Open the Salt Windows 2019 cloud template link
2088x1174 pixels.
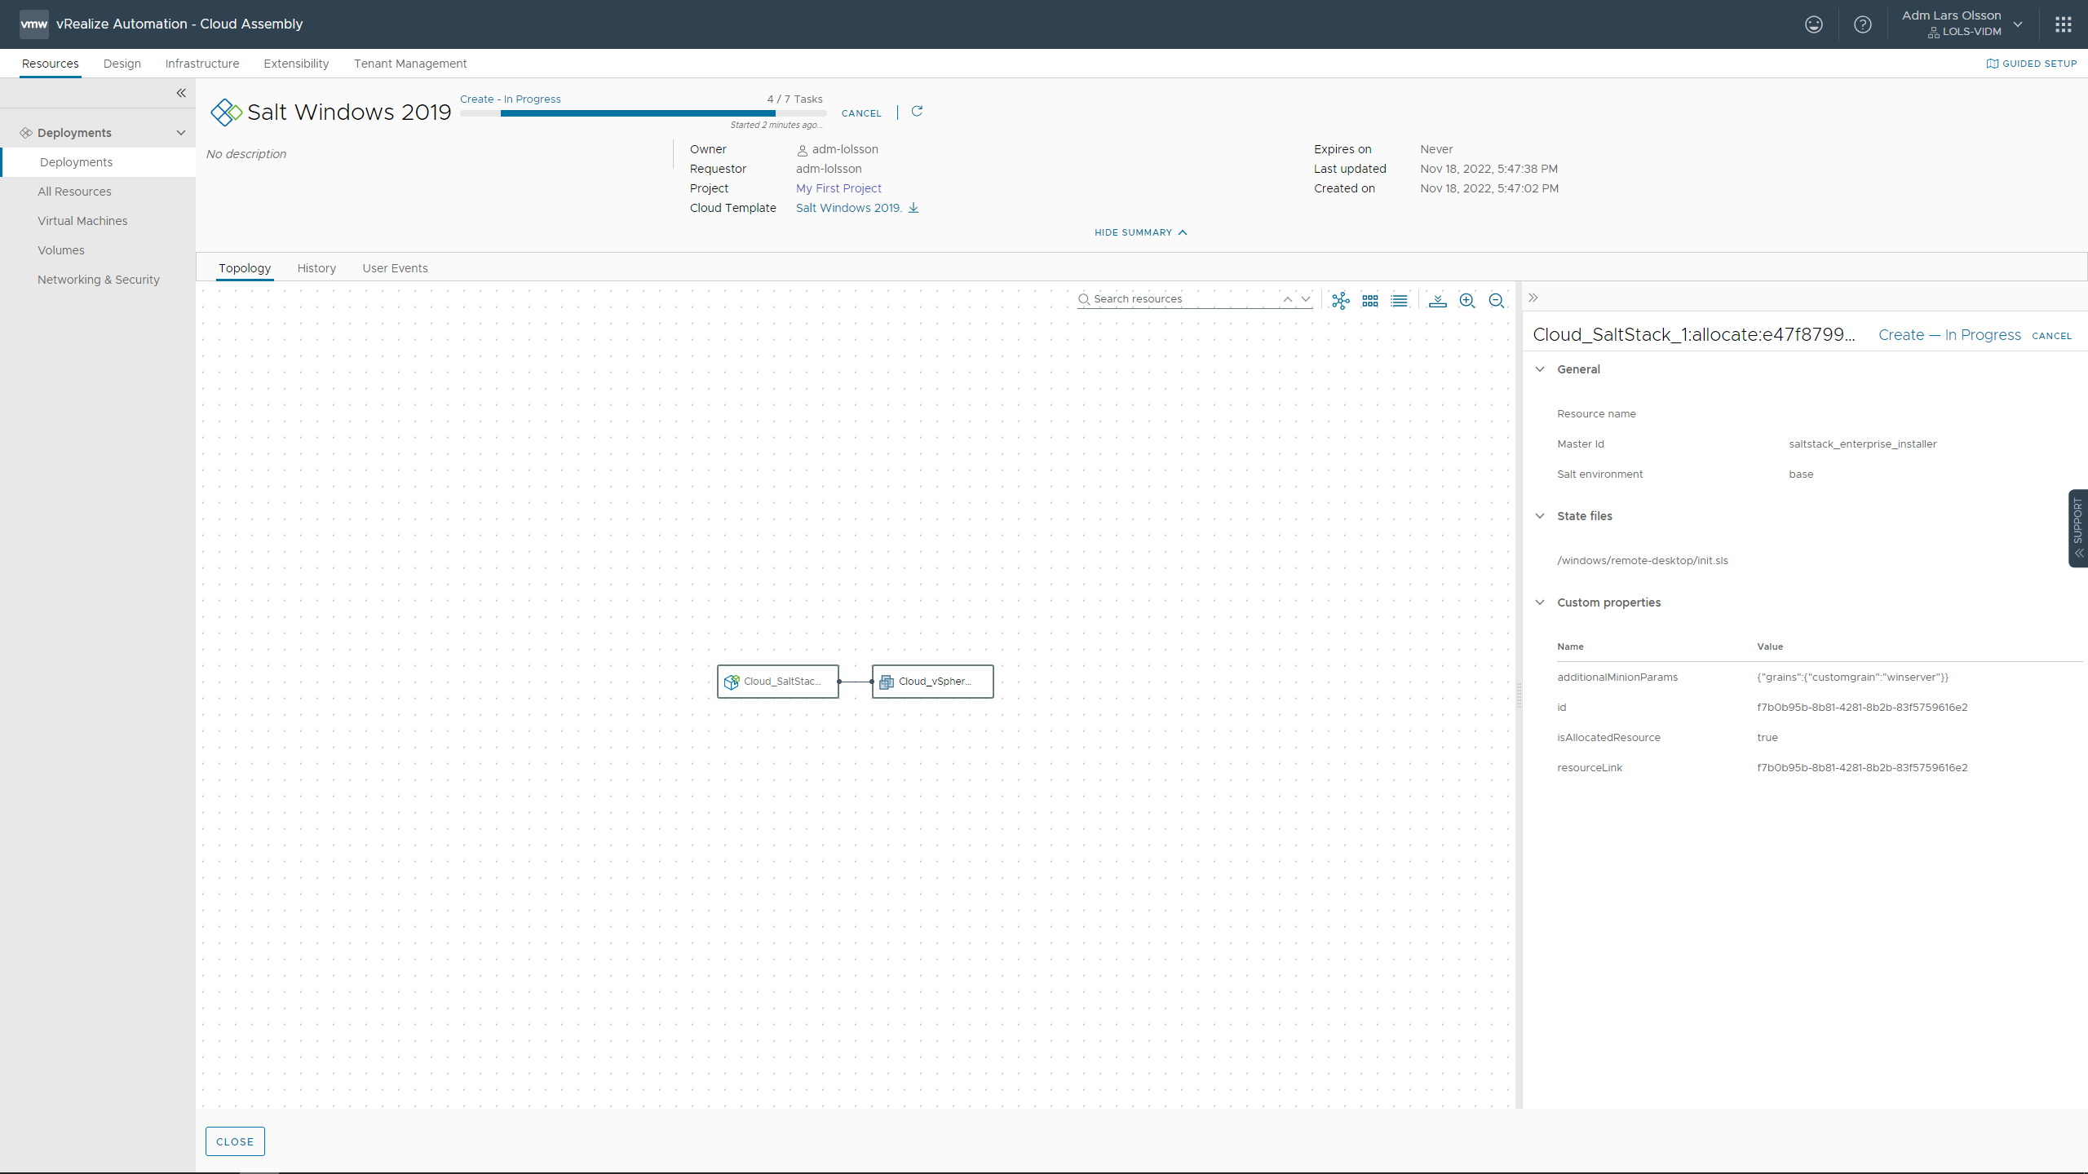click(849, 208)
